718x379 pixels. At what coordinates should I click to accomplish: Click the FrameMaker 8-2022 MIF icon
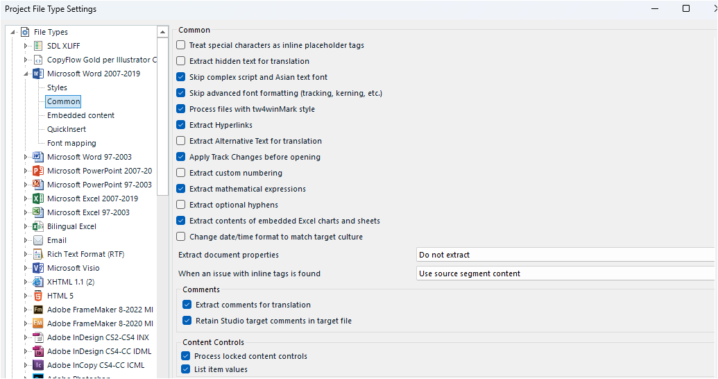point(38,310)
